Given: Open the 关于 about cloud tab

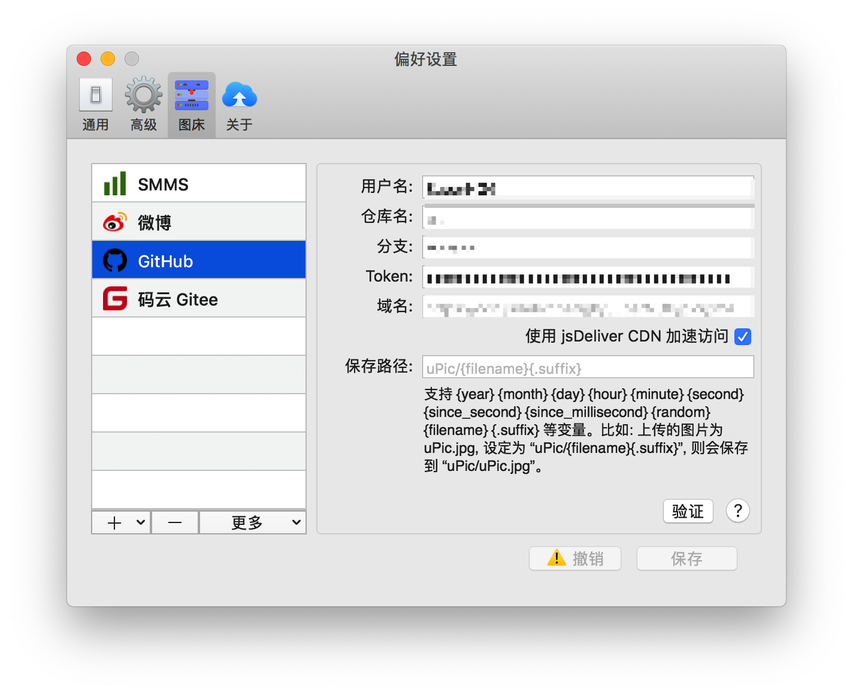Looking at the screenshot, I should point(240,105).
